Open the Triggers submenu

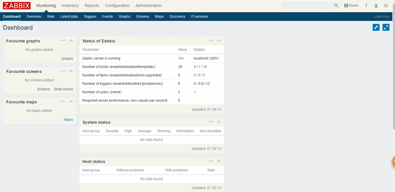(x=90, y=17)
